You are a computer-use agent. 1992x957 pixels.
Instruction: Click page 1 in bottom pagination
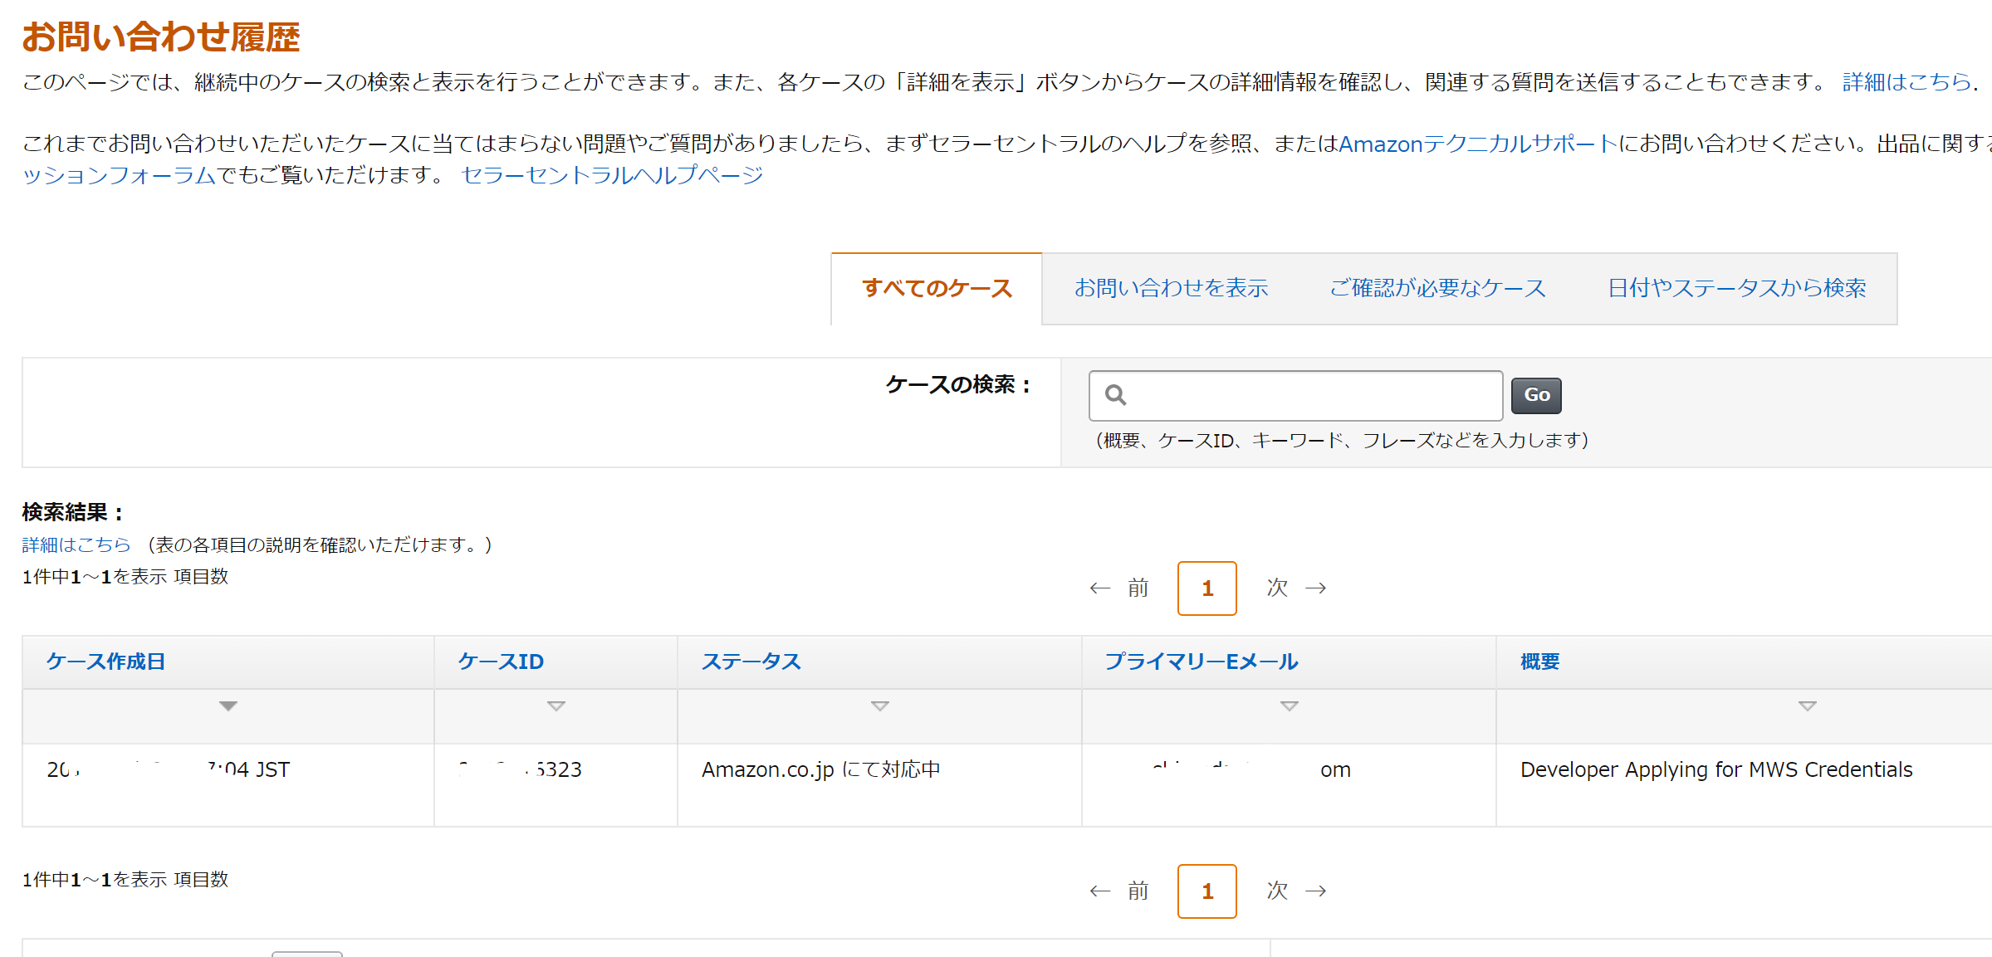[x=1207, y=891]
